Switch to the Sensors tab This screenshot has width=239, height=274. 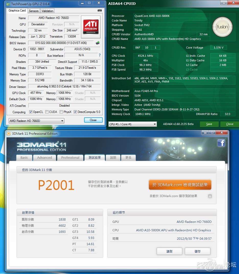pyautogui.click(x=33, y=11)
